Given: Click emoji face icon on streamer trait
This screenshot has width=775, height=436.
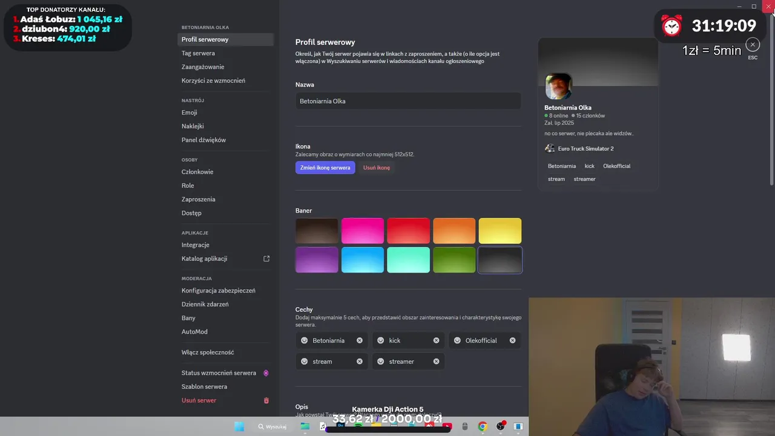Looking at the screenshot, I should pyautogui.click(x=381, y=362).
